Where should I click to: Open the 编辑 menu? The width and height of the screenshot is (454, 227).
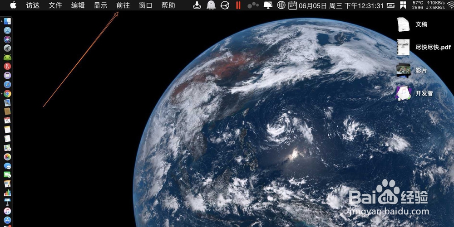coord(78,5)
